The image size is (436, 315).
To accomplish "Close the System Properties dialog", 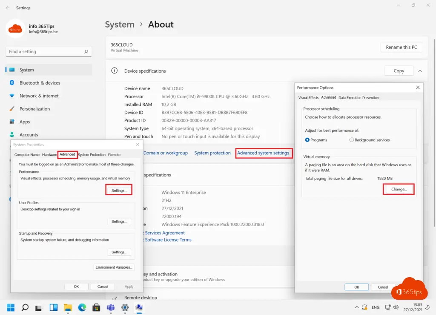I will tap(138, 145).
